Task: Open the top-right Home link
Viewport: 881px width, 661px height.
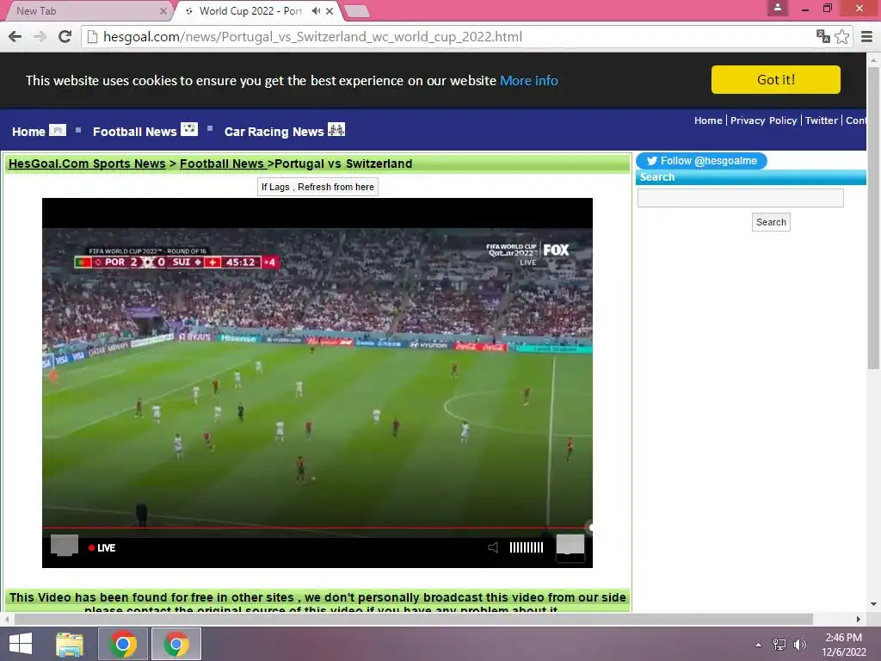Action: pos(708,120)
